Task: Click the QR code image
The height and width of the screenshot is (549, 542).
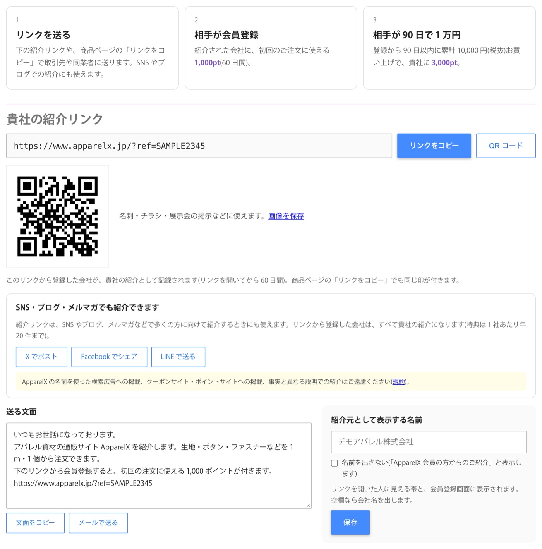Action: (x=58, y=216)
